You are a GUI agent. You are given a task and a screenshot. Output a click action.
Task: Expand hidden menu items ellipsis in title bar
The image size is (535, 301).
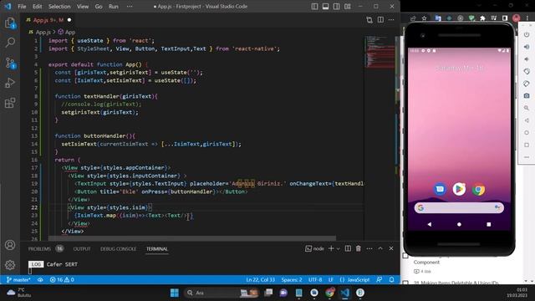tap(130, 6)
